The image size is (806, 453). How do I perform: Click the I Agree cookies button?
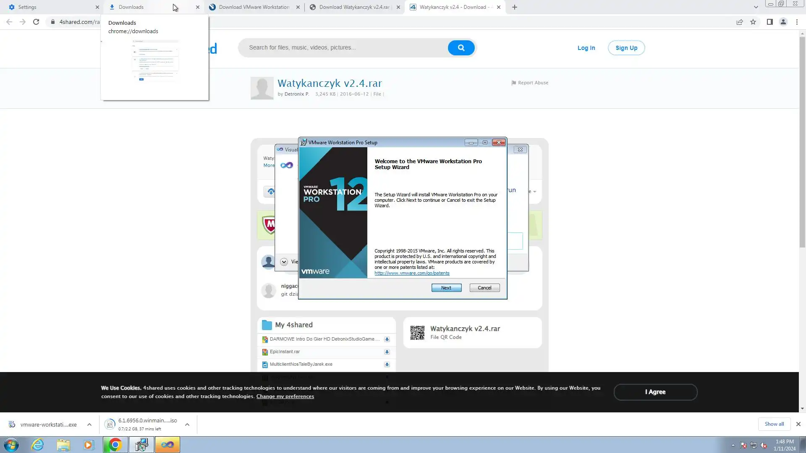[x=655, y=392]
